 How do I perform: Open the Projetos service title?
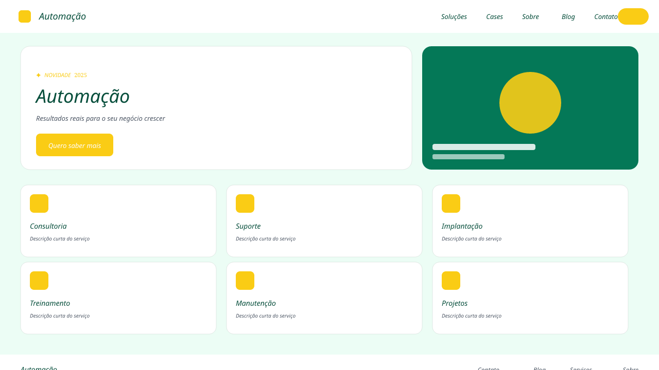[x=455, y=303]
